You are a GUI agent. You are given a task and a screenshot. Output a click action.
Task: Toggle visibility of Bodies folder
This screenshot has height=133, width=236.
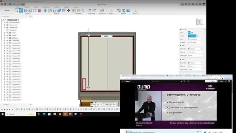pos(7,35)
